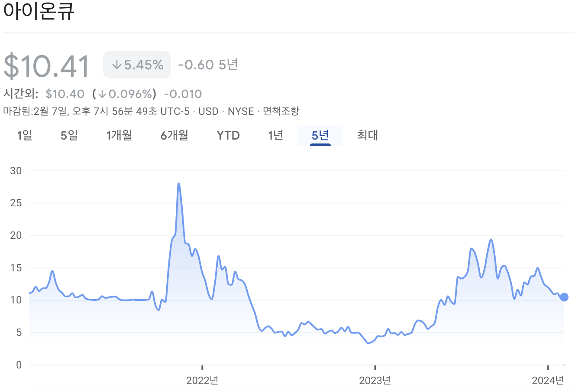
Task: Select the 6개월 time range tab
Action: pos(174,135)
